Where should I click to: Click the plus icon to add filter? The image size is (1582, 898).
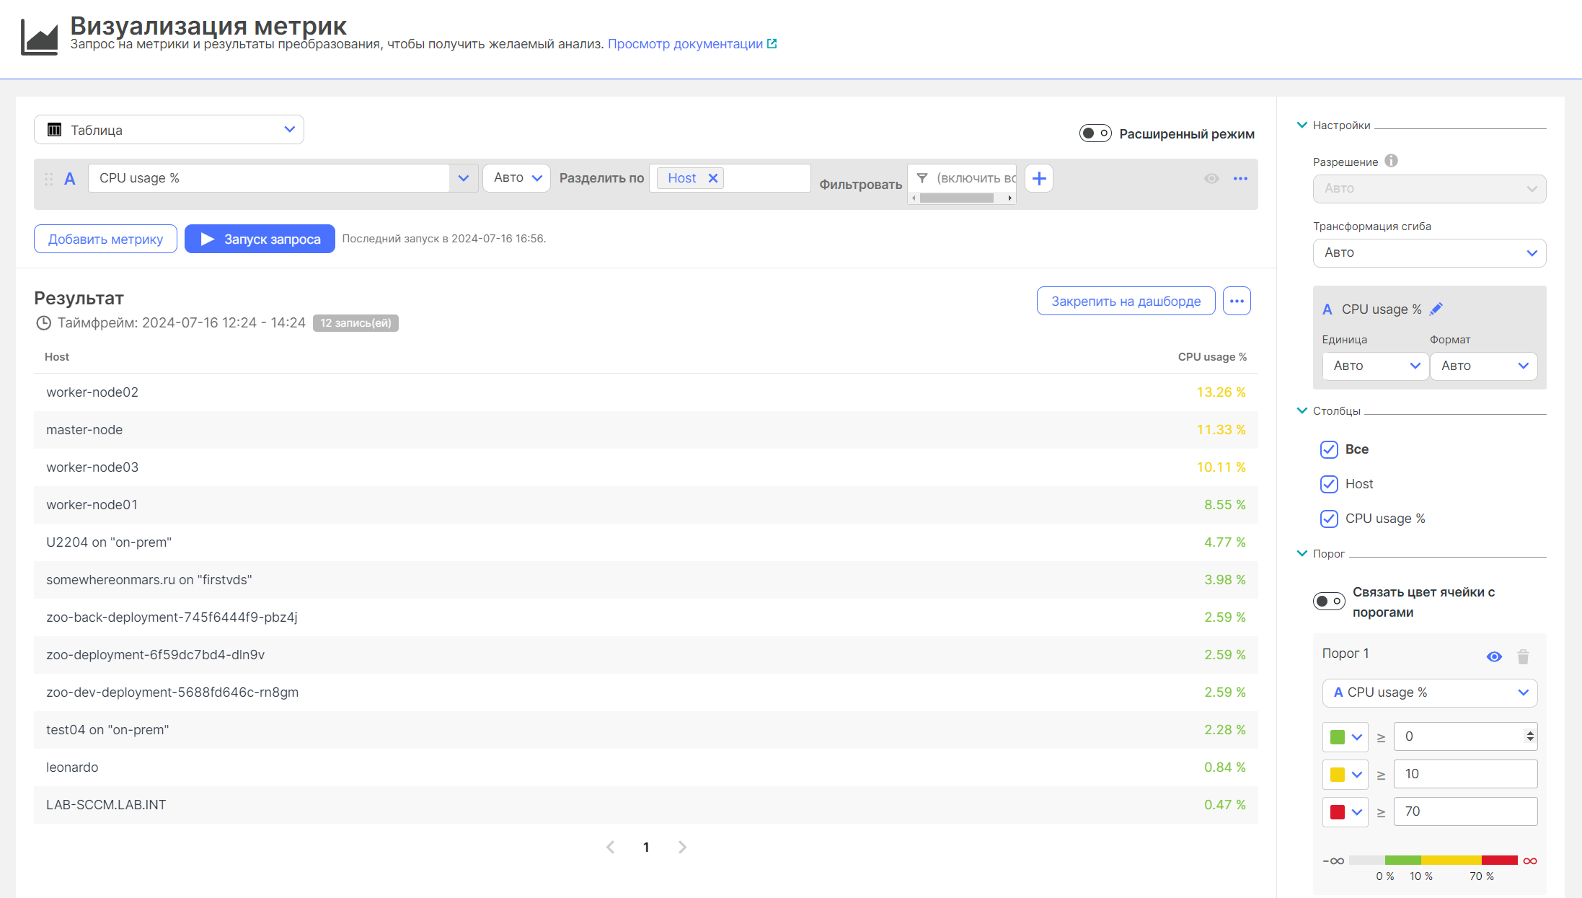coord(1039,178)
